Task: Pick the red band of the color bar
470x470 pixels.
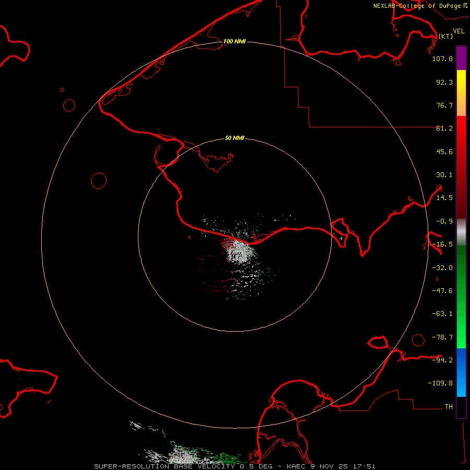Action: tap(461, 167)
